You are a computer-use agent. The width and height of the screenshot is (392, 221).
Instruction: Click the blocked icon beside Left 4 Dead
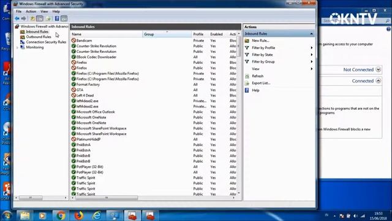pos(73,95)
